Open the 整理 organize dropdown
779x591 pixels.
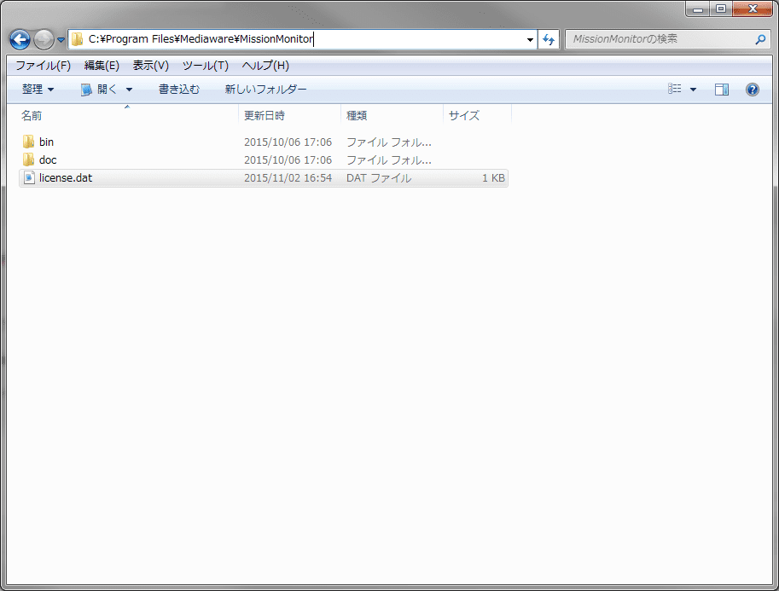(x=38, y=90)
